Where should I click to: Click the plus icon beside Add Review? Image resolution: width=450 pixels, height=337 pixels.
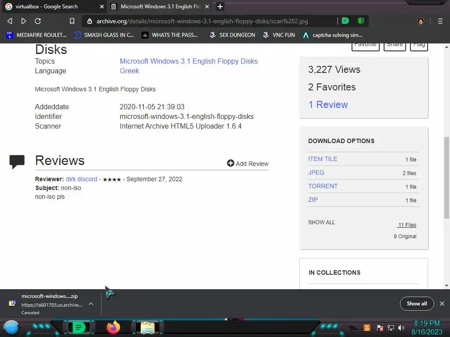pyautogui.click(x=230, y=163)
